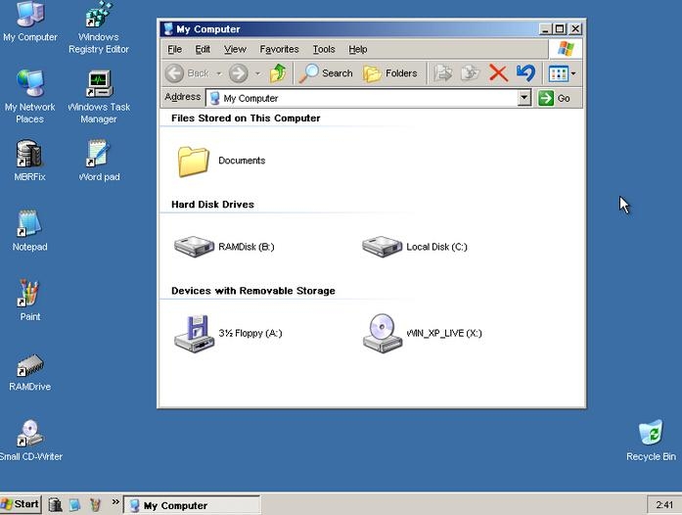Open the Recycle Bin
The height and width of the screenshot is (515, 682).
[x=651, y=440]
